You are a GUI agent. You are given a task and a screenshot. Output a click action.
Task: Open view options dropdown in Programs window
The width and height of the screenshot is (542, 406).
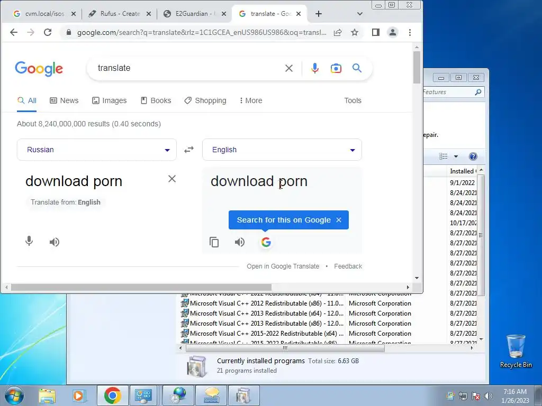(456, 156)
